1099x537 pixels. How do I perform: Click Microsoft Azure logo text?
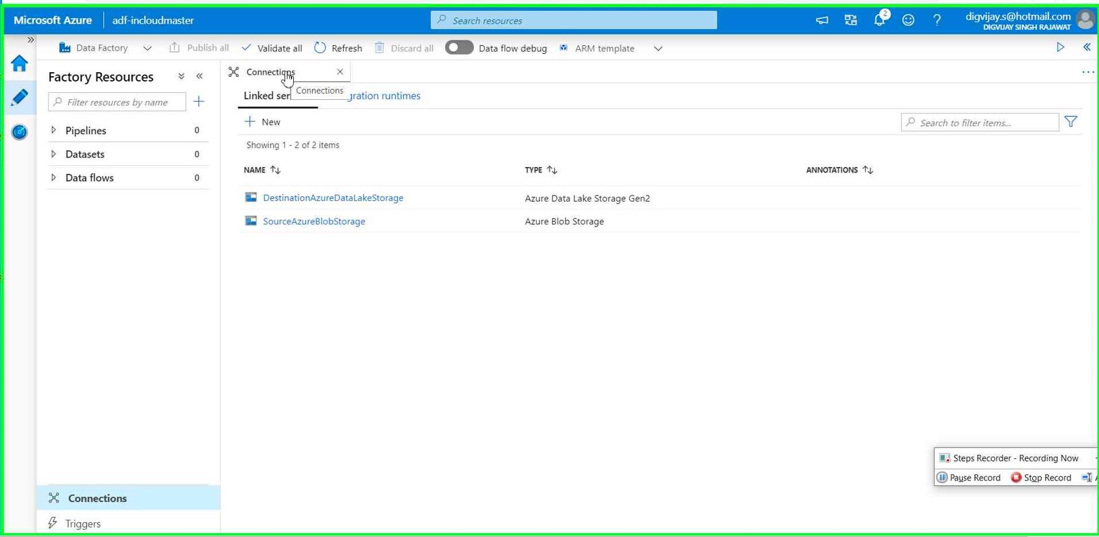click(x=53, y=20)
